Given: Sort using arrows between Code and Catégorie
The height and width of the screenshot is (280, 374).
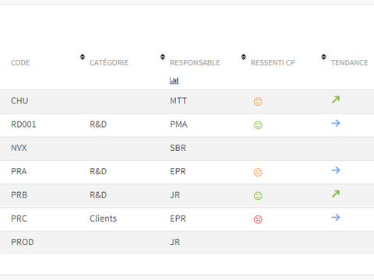Looking at the screenshot, I should coord(83,57).
